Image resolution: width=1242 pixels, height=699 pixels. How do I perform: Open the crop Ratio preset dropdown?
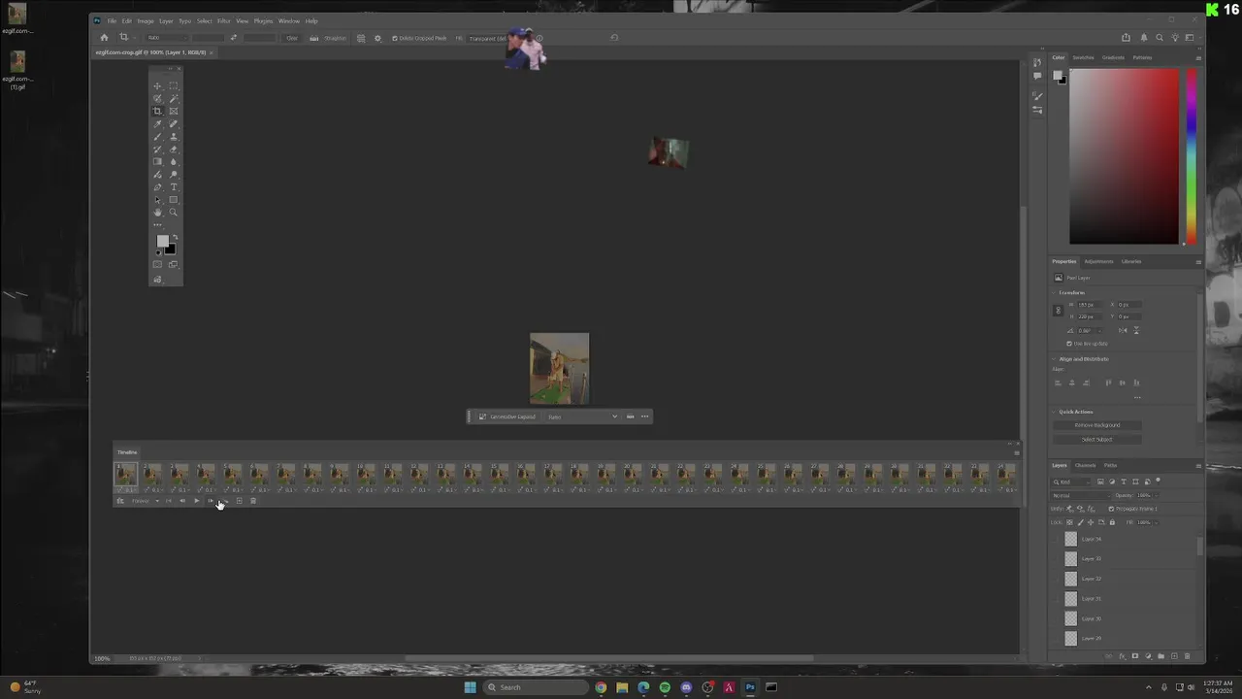(x=166, y=38)
